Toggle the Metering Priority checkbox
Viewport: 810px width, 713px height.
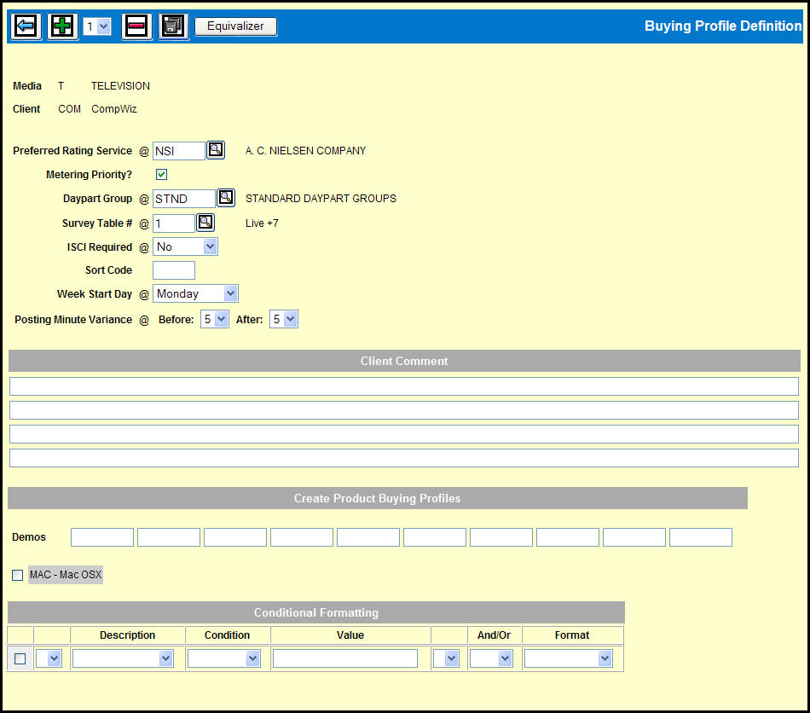point(162,175)
